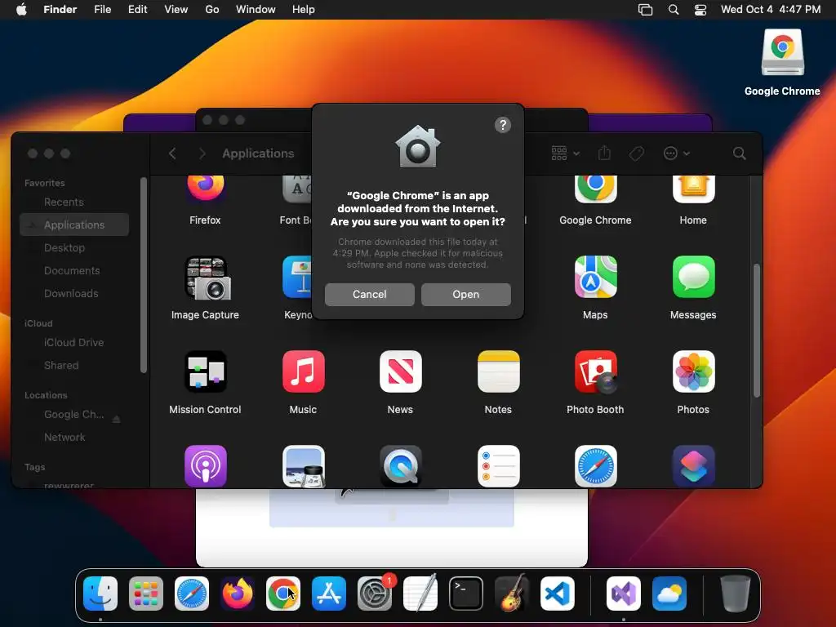Open Control Center in menu bar
This screenshot has width=836, height=627.
[700, 10]
